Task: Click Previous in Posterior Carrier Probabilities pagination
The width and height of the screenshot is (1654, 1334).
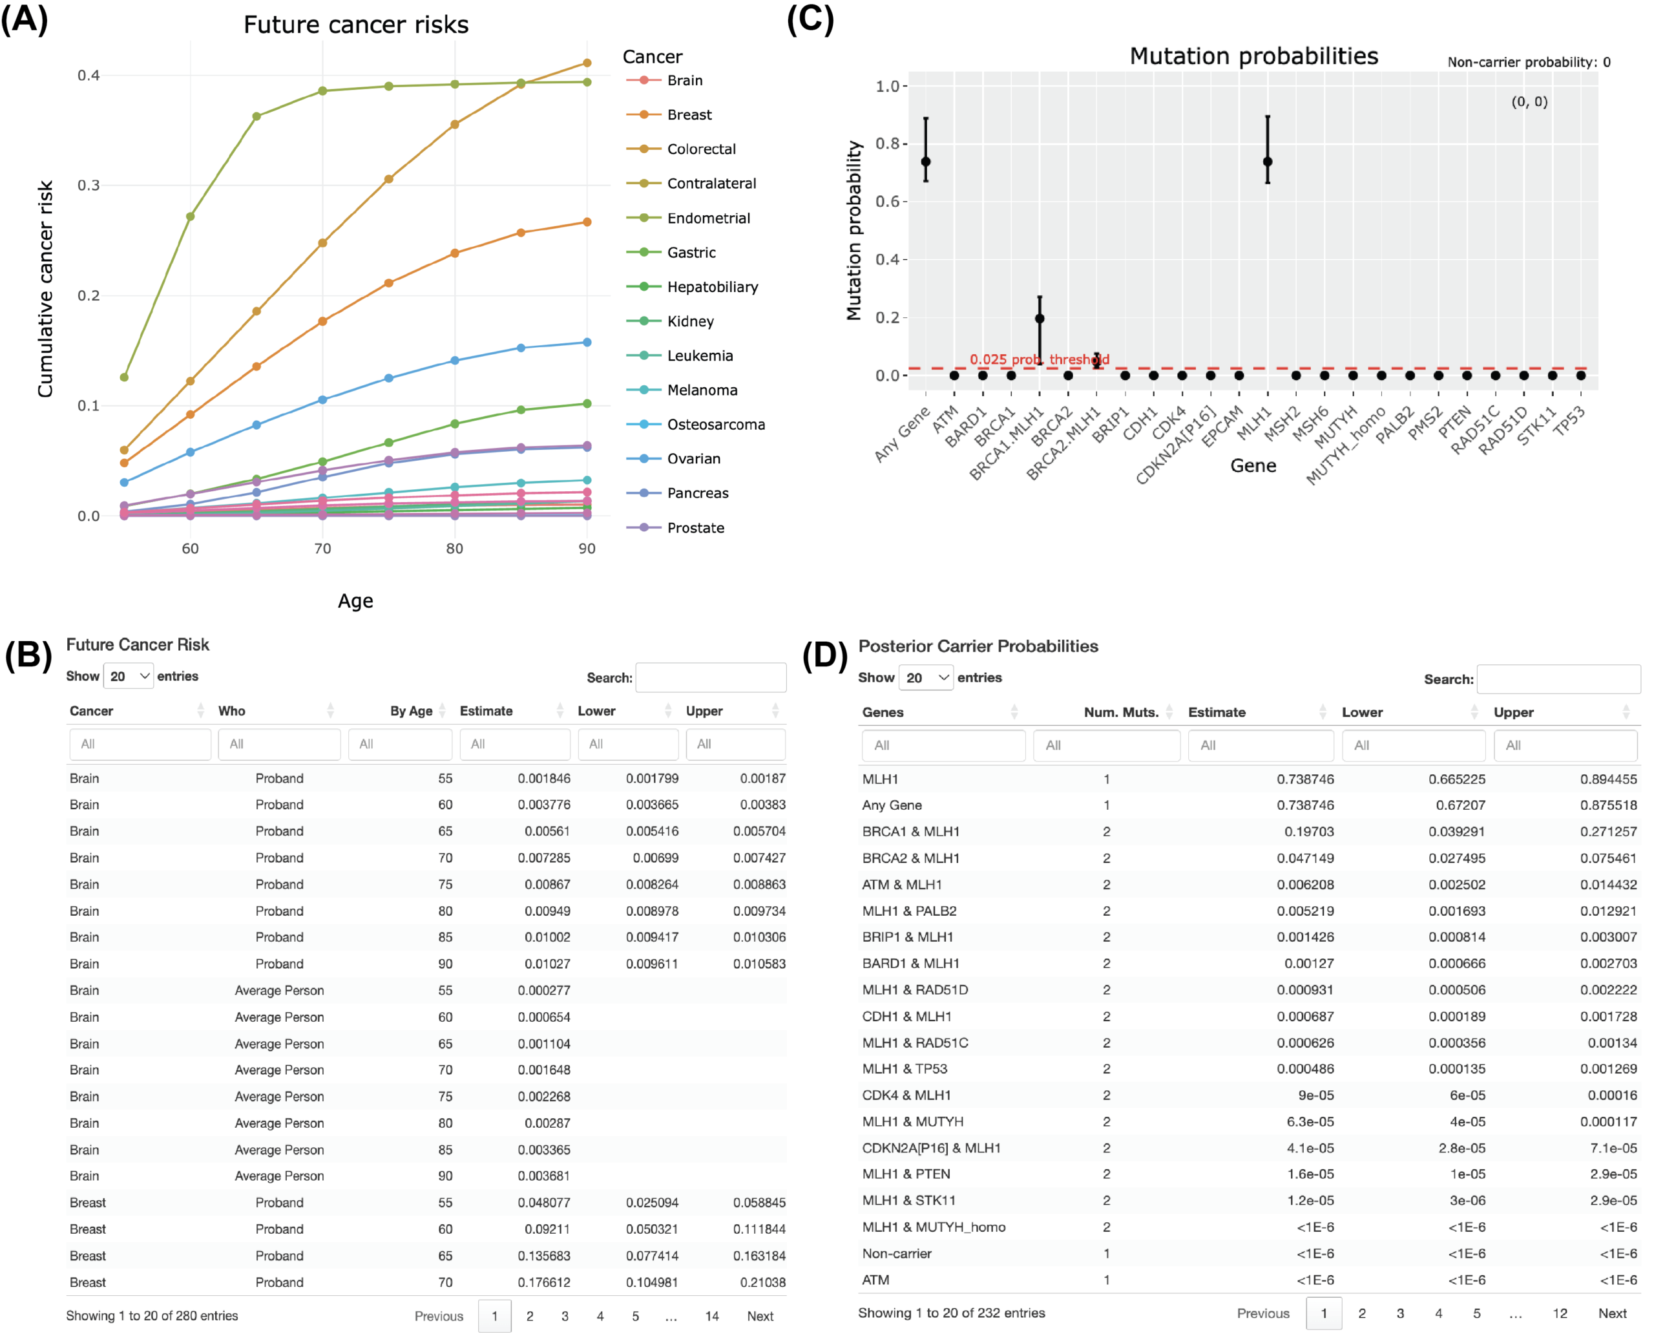Action: (x=1263, y=1314)
